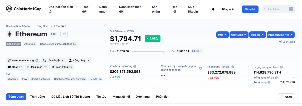302x106 pixels.
Task: Open the notifications bell
Action: pos(213,9)
